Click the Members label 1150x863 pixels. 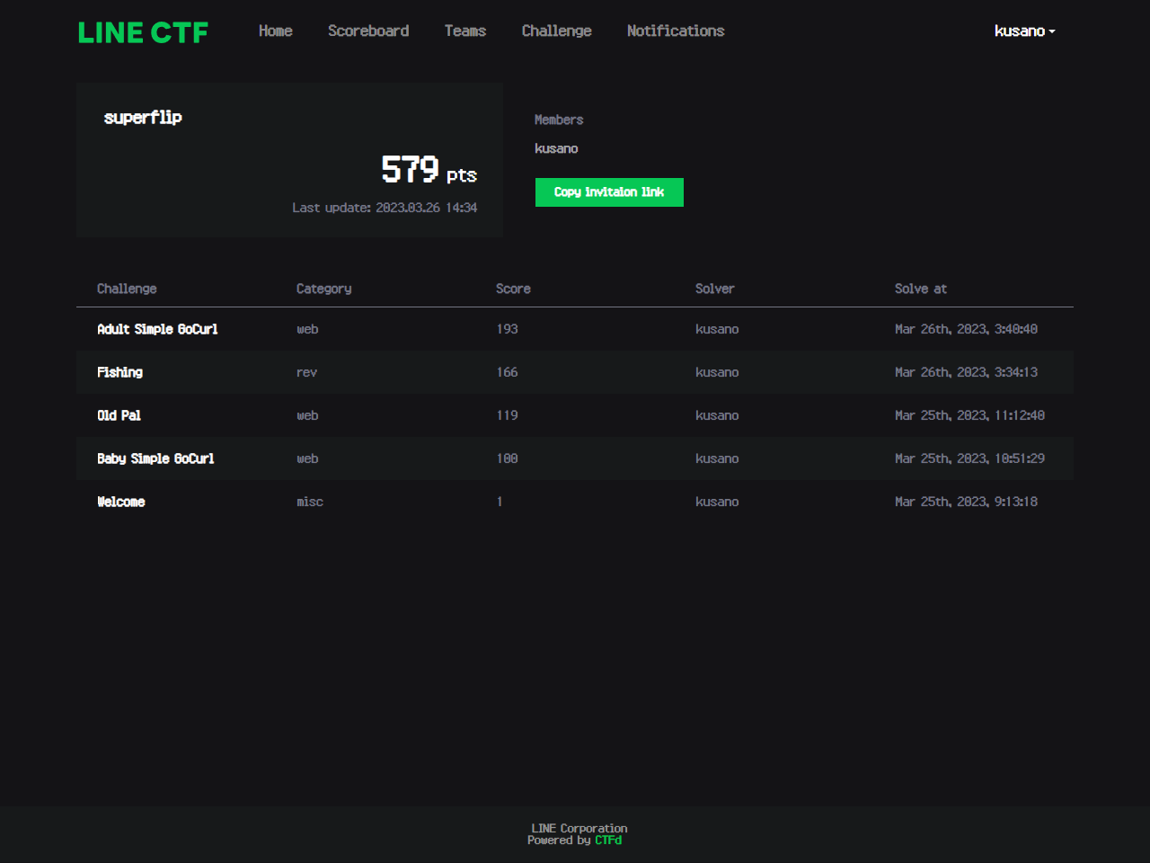[559, 120]
